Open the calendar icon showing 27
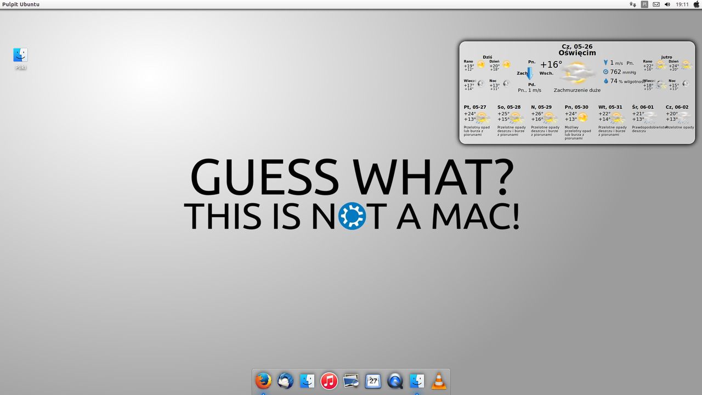 point(373,380)
